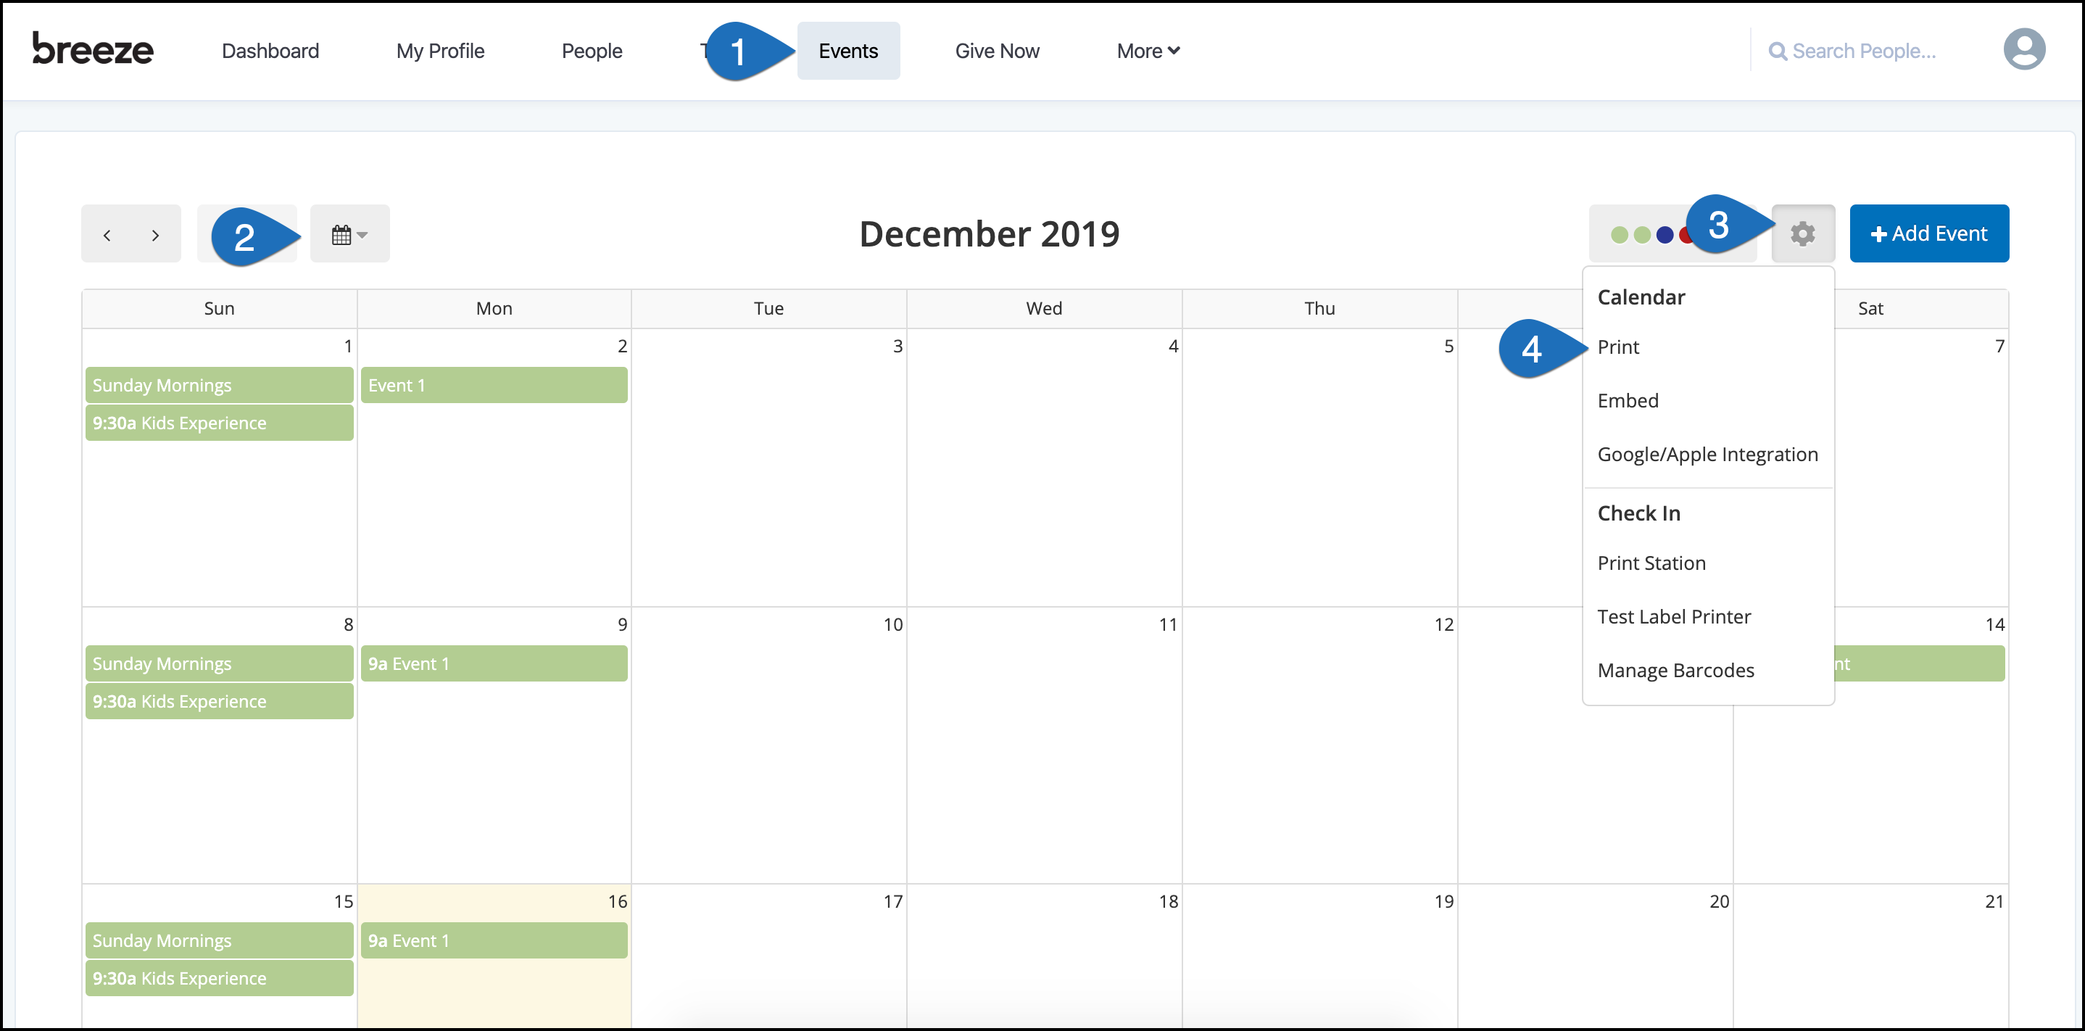The width and height of the screenshot is (2085, 1031).
Task: Select day number 14
Action: coord(1994,625)
